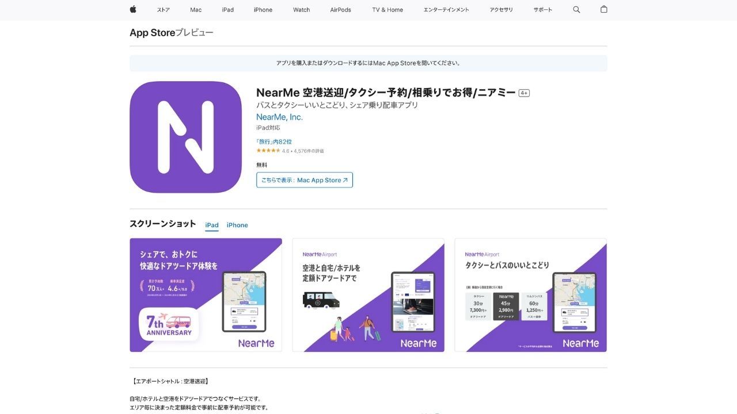Open the 7th Anniversary screenshot thumbnail
The width and height of the screenshot is (737, 414).
click(206, 295)
